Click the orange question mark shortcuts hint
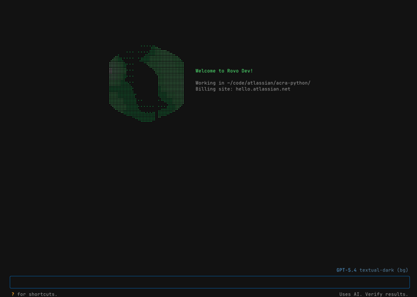Image resolution: width=417 pixels, height=297 pixels. pos(13,294)
